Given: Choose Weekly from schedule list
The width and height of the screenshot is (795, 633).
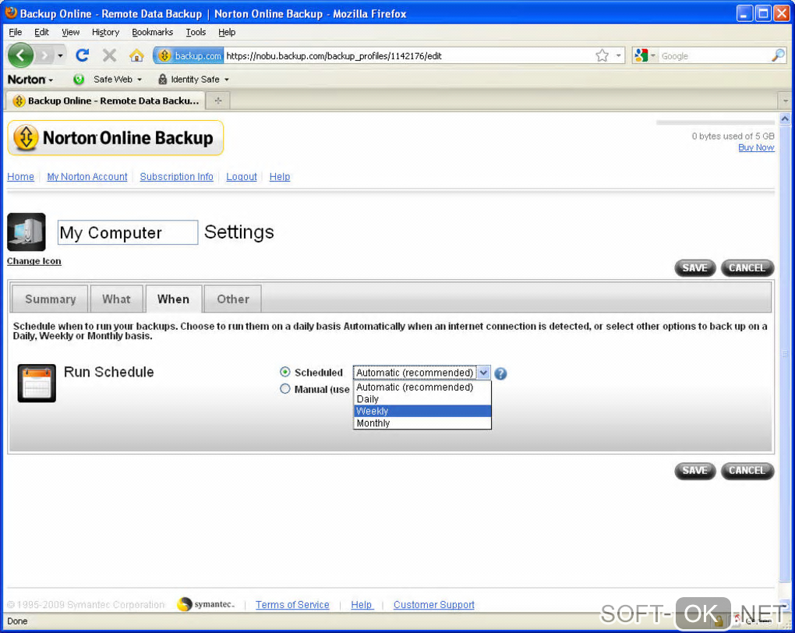Looking at the screenshot, I should 422,412.
